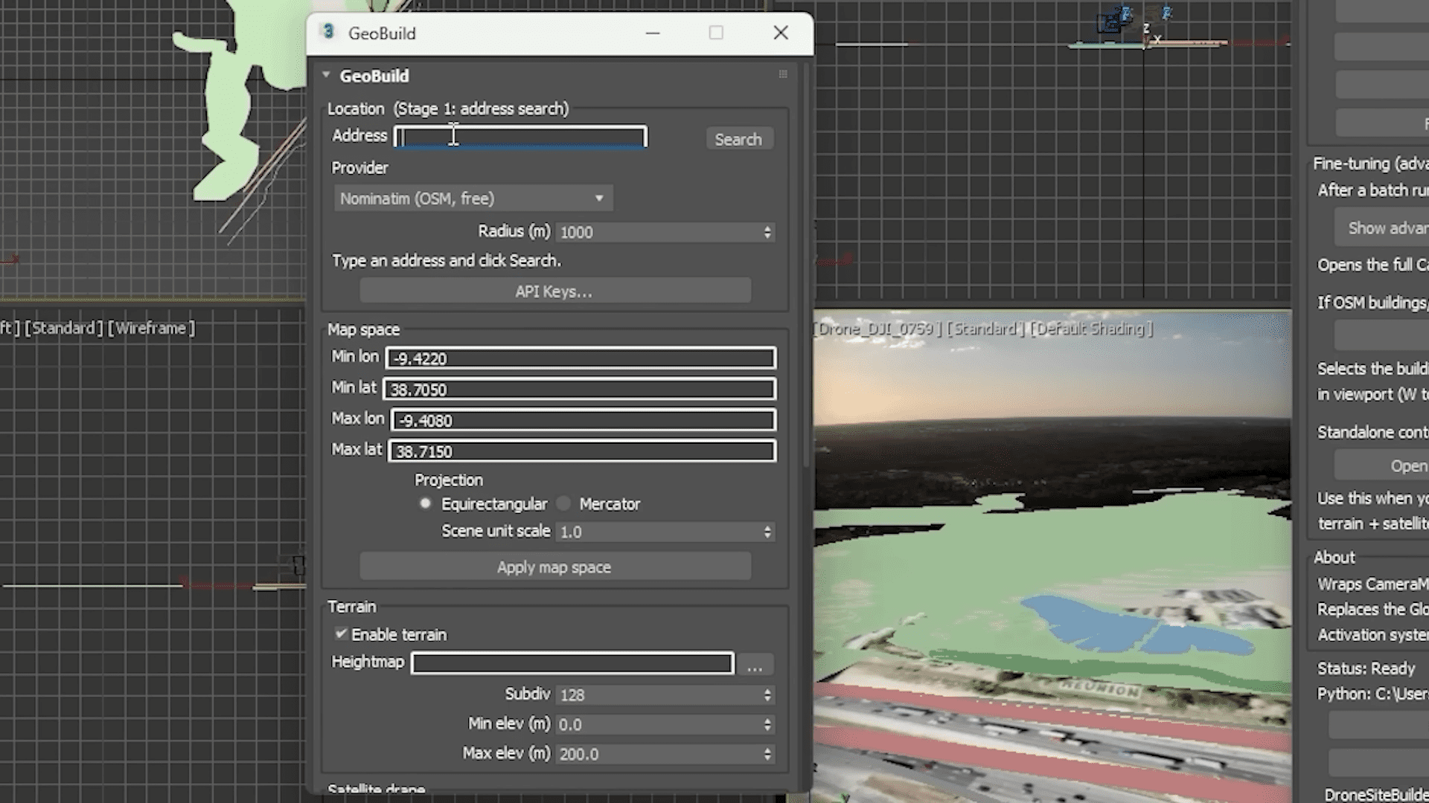Adjust the Subdiv spinner arrows
The height and width of the screenshot is (803, 1429).
tap(767, 694)
